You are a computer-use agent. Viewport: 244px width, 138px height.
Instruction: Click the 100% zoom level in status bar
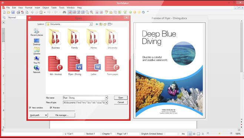(x=238, y=134)
